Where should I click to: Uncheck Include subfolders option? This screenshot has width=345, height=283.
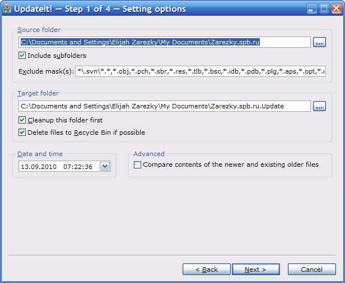tap(22, 56)
